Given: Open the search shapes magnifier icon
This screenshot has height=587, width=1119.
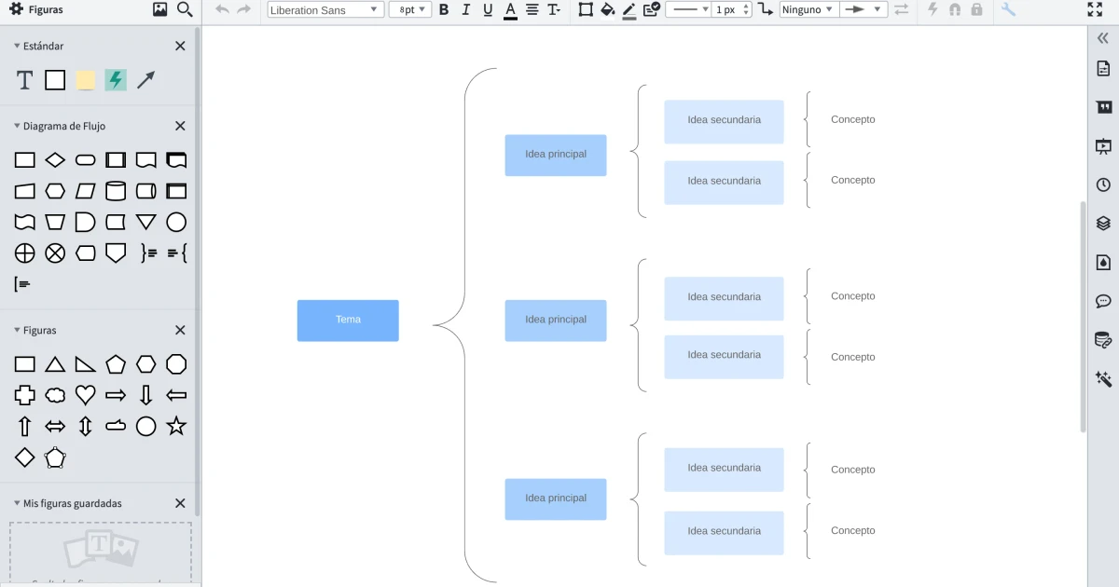Looking at the screenshot, I should [x=185, y=9].
